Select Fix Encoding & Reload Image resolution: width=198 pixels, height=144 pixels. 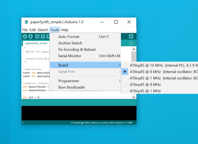[85, 50]
